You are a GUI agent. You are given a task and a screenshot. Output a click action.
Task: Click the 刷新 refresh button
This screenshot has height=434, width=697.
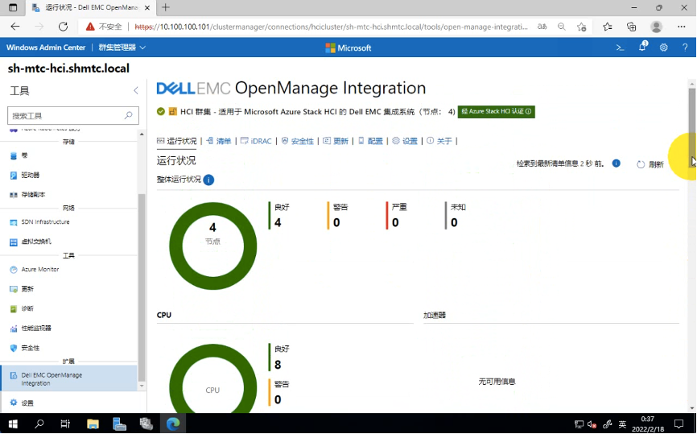pos(650,164)
